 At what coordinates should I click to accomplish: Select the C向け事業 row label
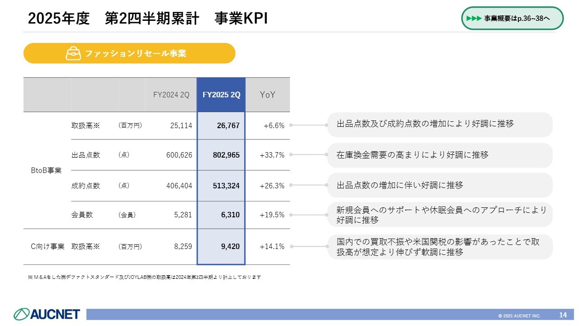47,246
